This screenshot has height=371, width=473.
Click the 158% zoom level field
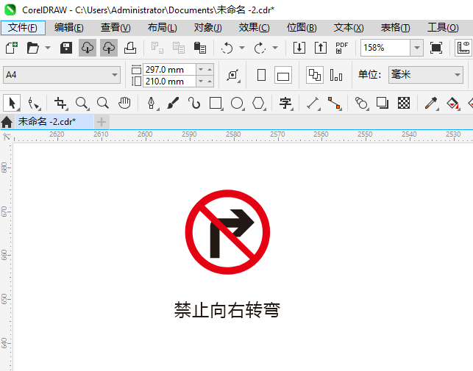(385, 48)
